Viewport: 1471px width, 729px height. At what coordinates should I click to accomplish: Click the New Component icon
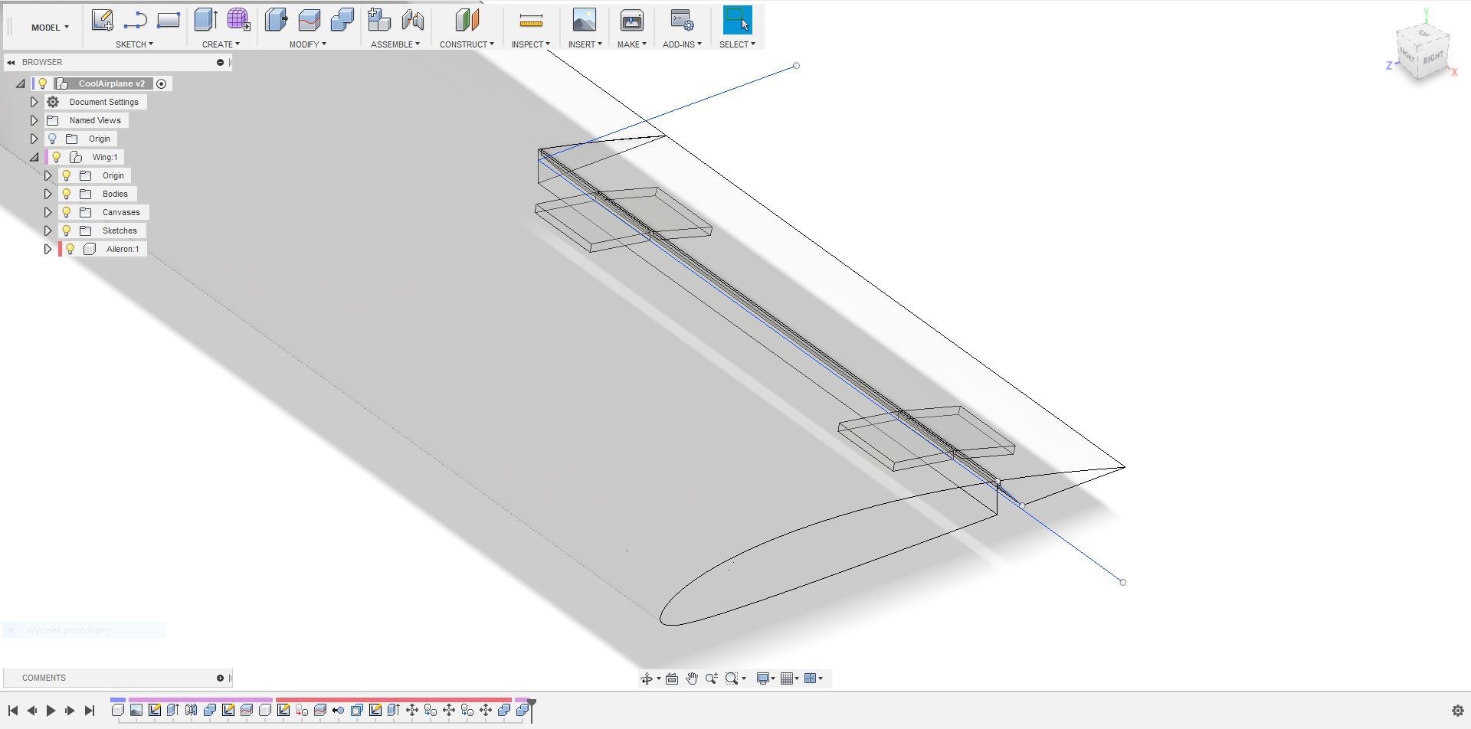coord(378,20)
